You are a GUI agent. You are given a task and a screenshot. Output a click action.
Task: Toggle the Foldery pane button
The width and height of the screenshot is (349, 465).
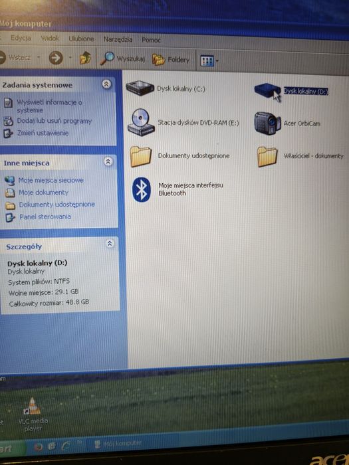(x=171, y=60)
